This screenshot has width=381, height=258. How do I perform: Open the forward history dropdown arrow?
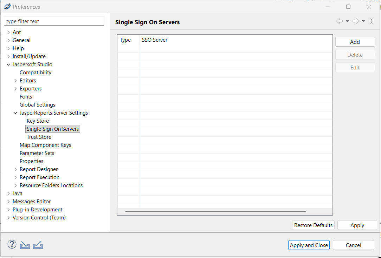363,21
